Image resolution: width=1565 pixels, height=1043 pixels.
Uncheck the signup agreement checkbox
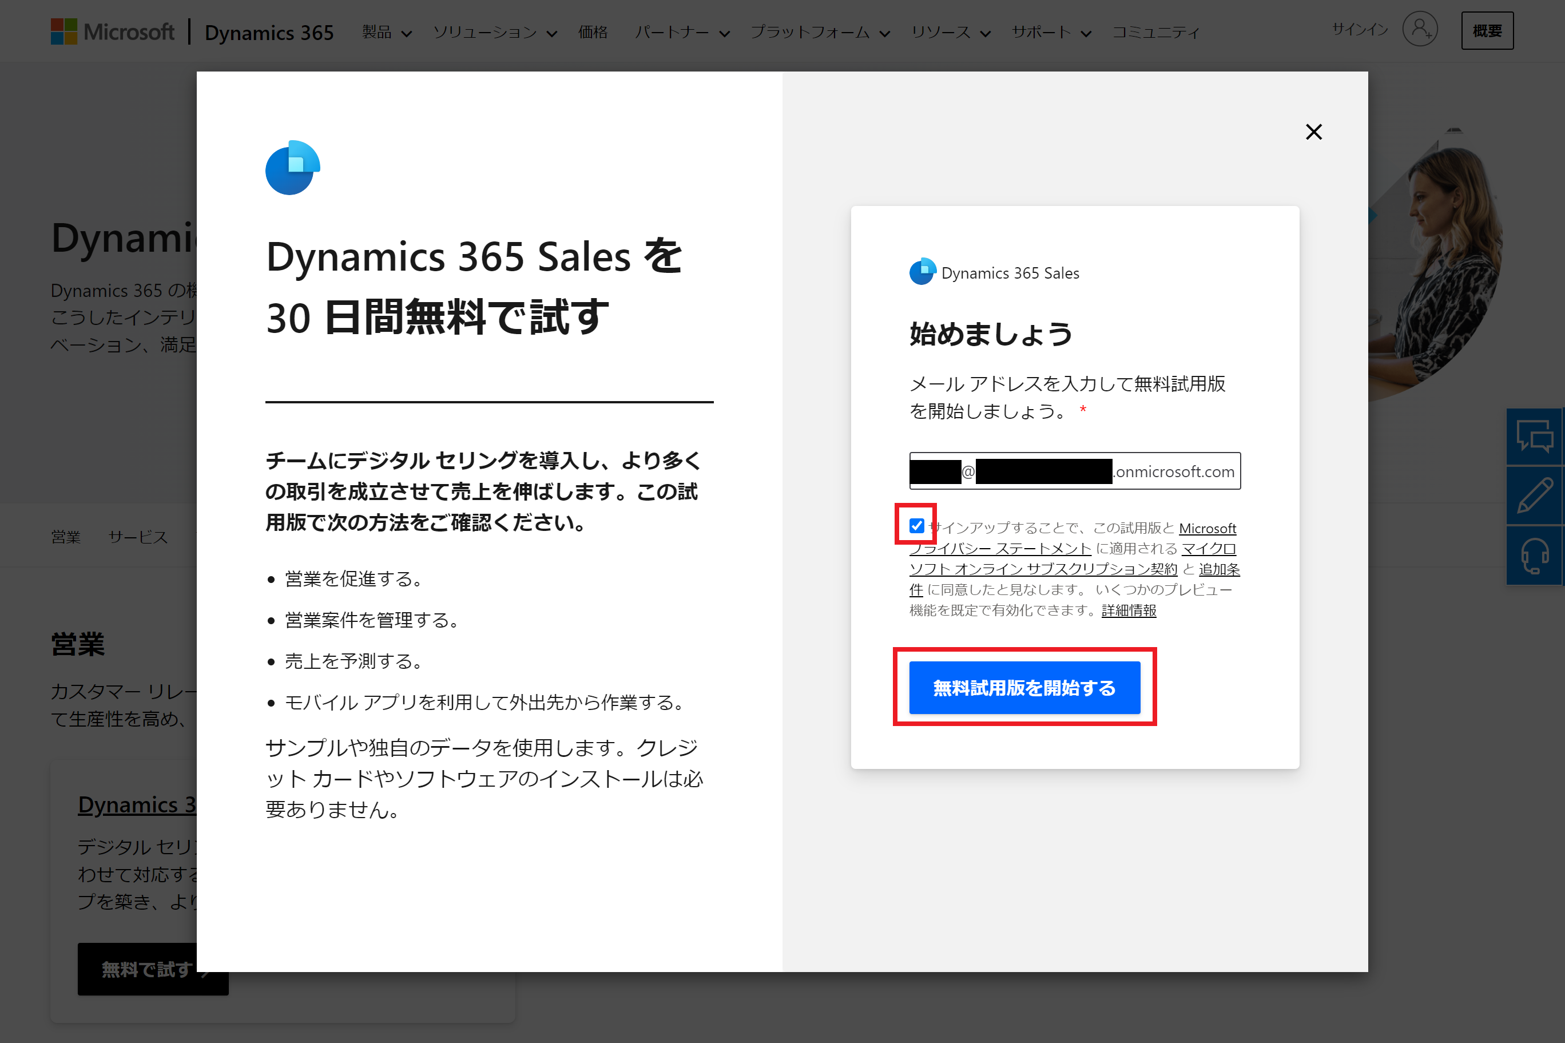pyautogui.click(x=916, y=525)
